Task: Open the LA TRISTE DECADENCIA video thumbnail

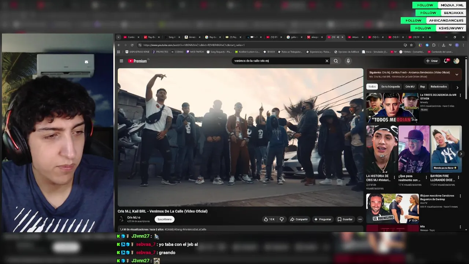Action: click(x=392, y=108)
